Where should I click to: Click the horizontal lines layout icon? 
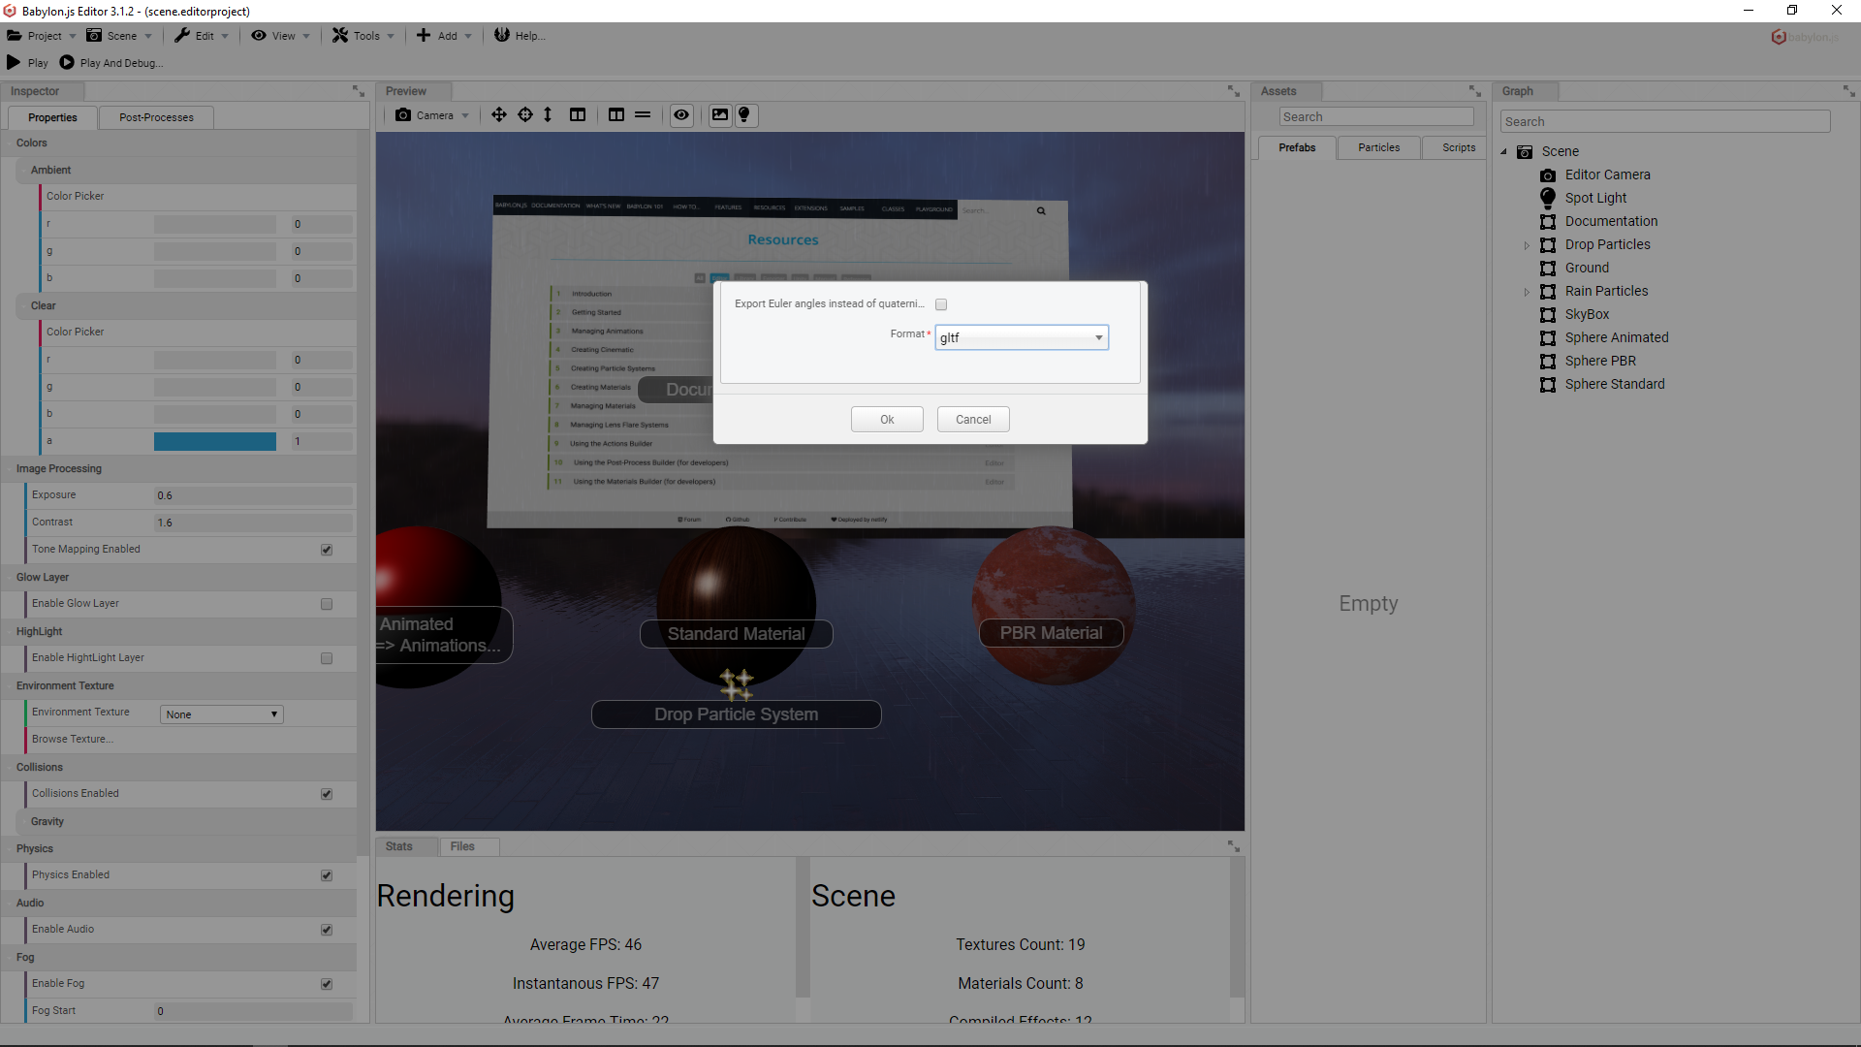click(643, 115)
